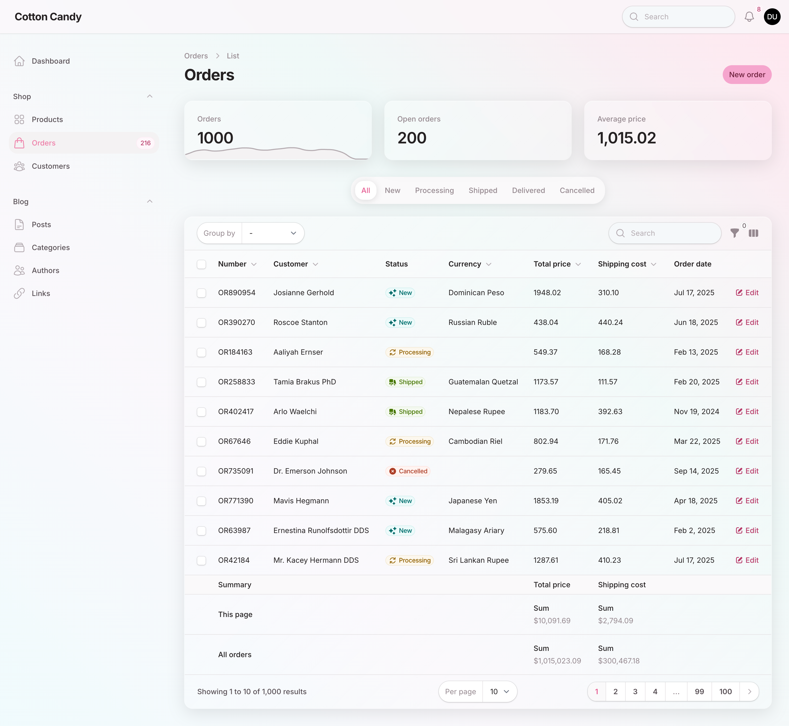Click the Links chain icon in sidebar
The image size is (789, 726).
pos(19,293)
